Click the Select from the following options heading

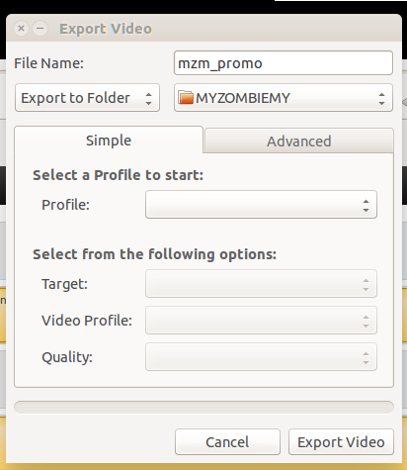[154, 254]
